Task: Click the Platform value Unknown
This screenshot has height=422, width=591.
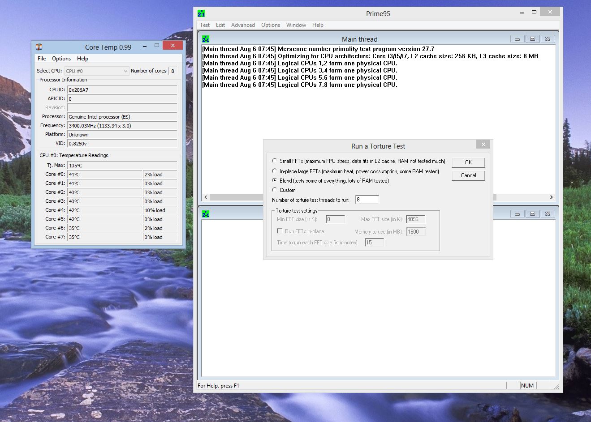Action: pos(122,135)
